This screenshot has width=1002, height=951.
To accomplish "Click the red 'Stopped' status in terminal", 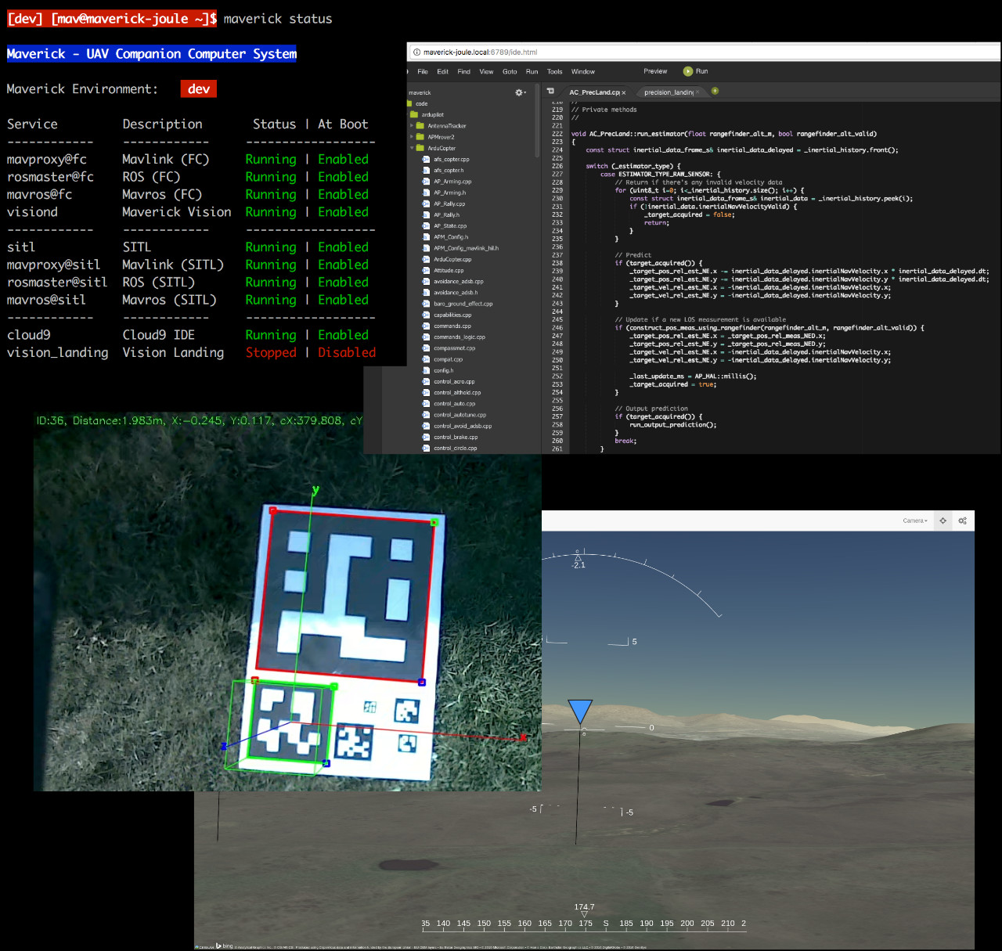I will [271, 353].
